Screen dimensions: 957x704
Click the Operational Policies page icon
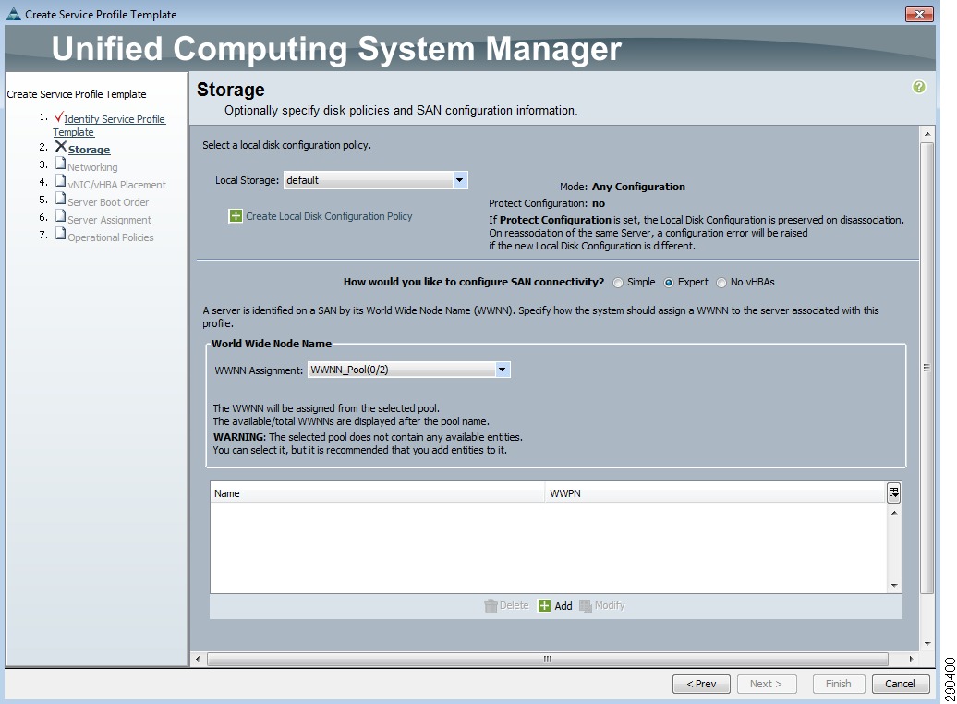(60, 235)
